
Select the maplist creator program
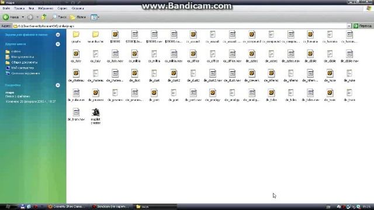(x=95, y=116)
